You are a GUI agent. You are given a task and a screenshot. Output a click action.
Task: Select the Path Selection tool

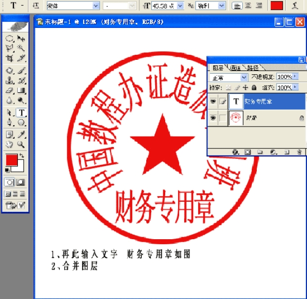click(9, 113)
